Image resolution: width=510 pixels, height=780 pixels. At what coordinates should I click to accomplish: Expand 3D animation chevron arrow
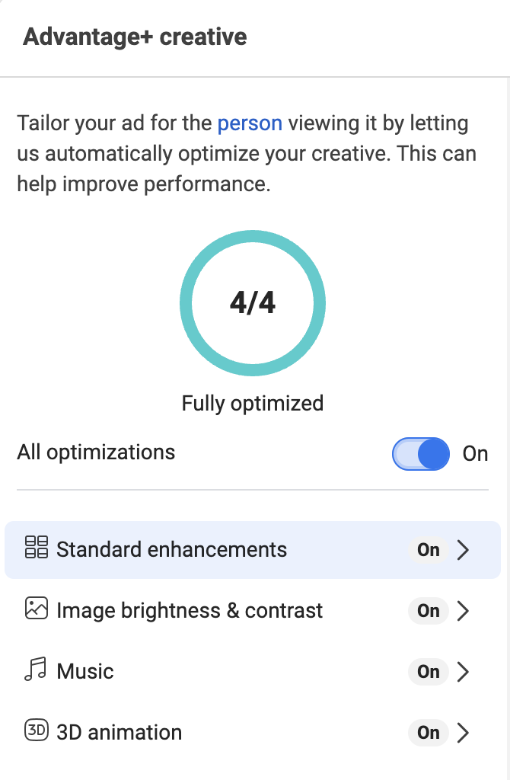point(464,732)
